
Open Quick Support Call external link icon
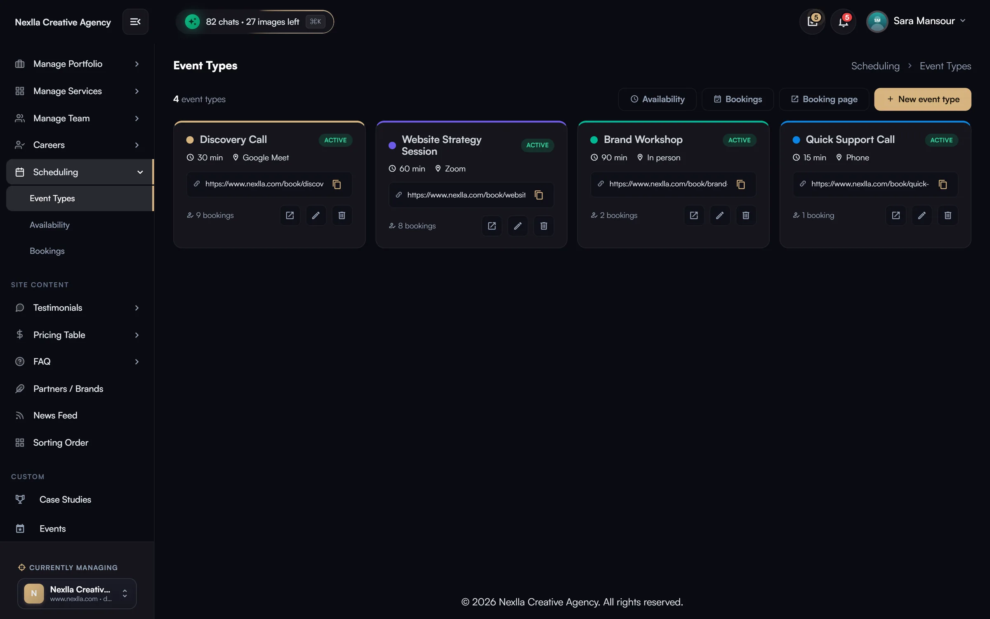(x=896, y=215)
